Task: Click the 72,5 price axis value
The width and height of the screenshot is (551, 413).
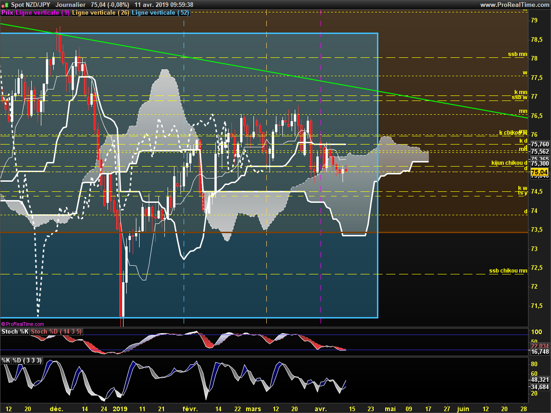Action: [536, 268]
